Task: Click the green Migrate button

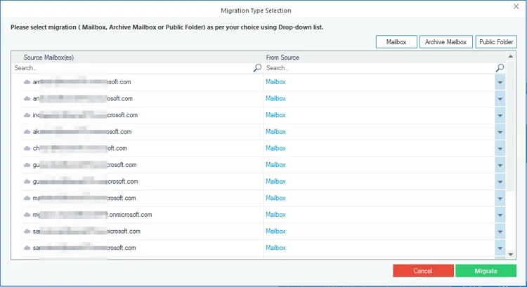Action: [x=486, y=271]
